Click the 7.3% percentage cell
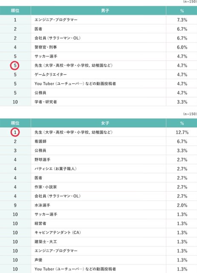 [x=182, y=20]
